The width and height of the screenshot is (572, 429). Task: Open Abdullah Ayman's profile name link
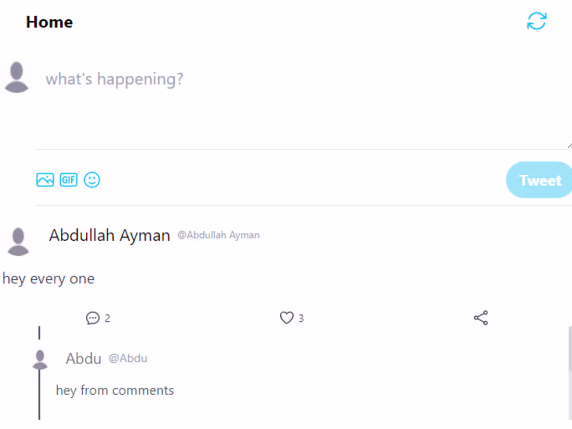[x=110, y=236]
